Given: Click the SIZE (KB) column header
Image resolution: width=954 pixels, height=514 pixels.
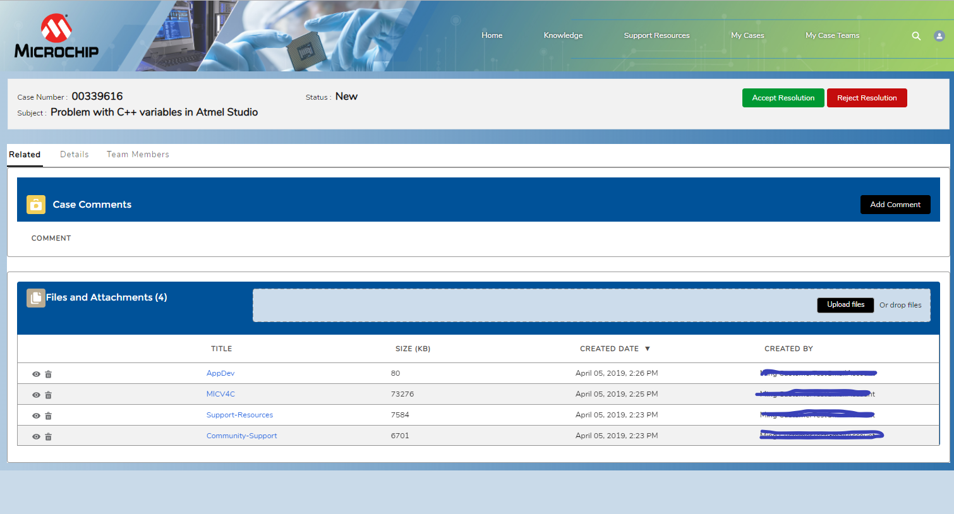Looking at the screenshot, I should [x=413, y=349].
